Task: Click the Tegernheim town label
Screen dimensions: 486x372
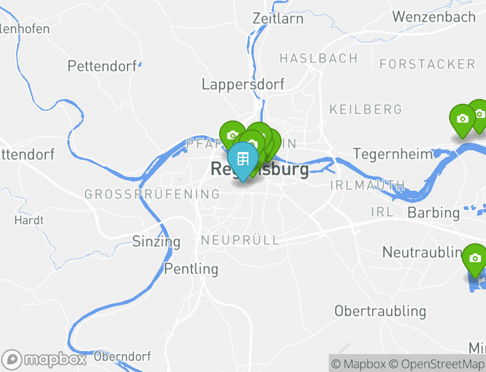Action: [x=393, y=154]
